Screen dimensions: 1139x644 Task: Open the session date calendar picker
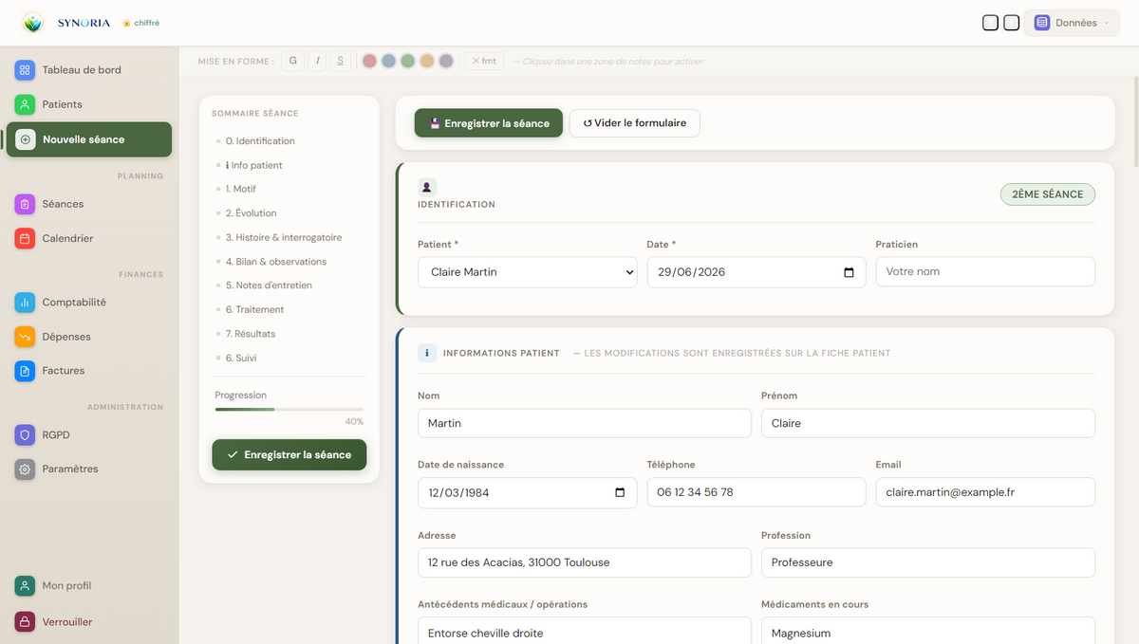(x=849, y=272)
